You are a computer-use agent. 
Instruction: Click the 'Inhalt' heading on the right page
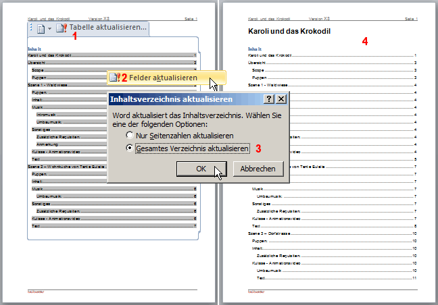pos(254,49)
